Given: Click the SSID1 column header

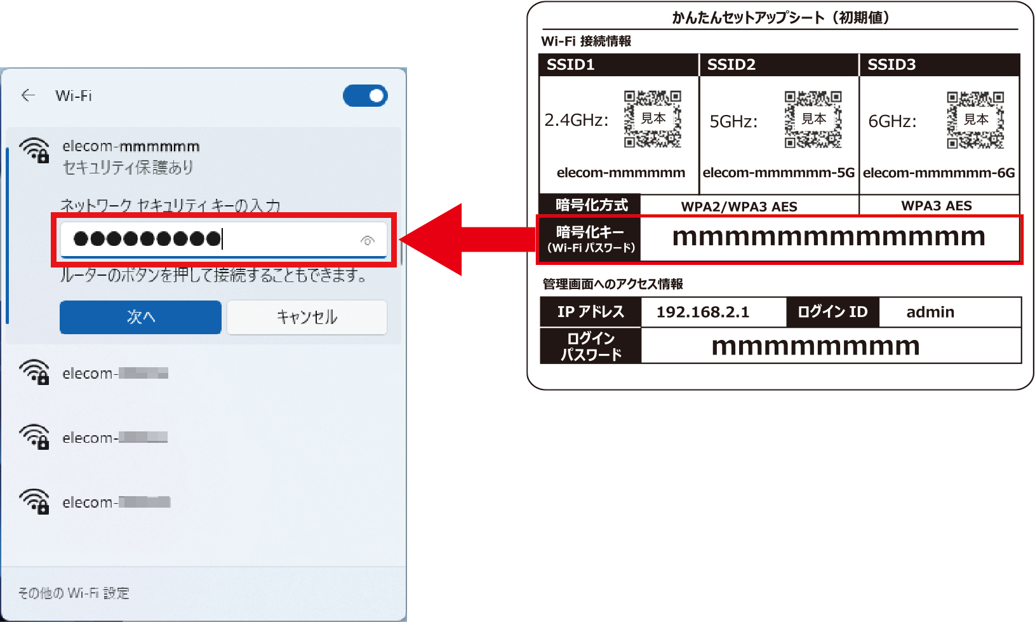Looking at the screenshot, I should 619,65.
